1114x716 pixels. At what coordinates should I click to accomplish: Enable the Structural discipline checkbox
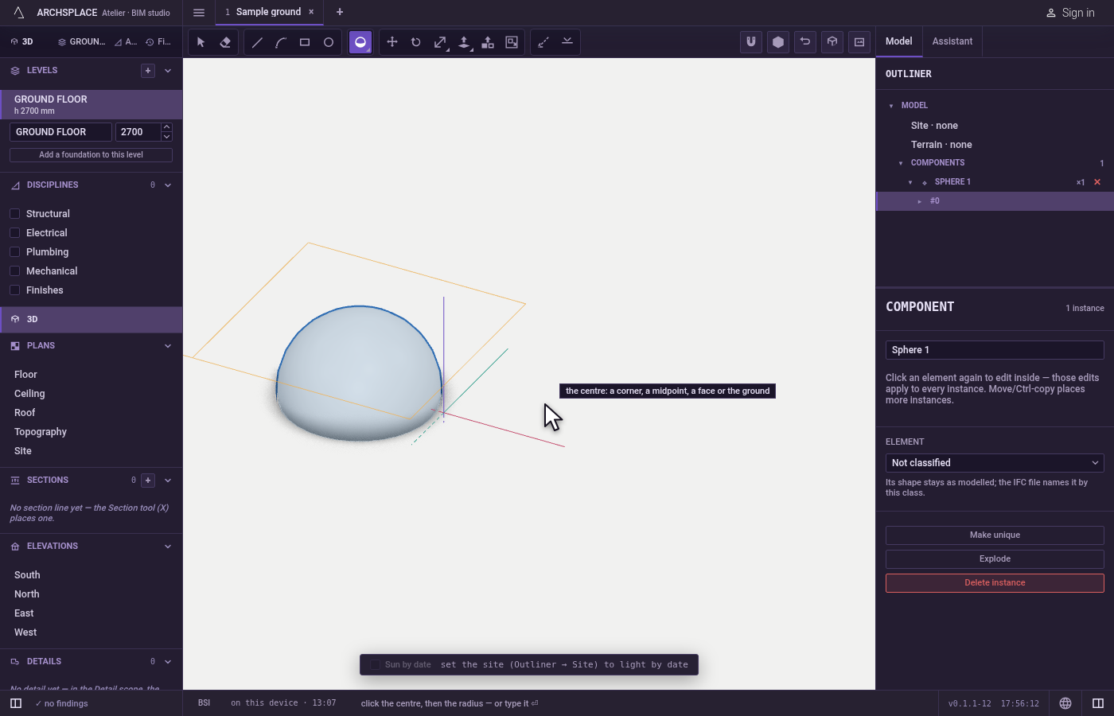tap(14, 214)
